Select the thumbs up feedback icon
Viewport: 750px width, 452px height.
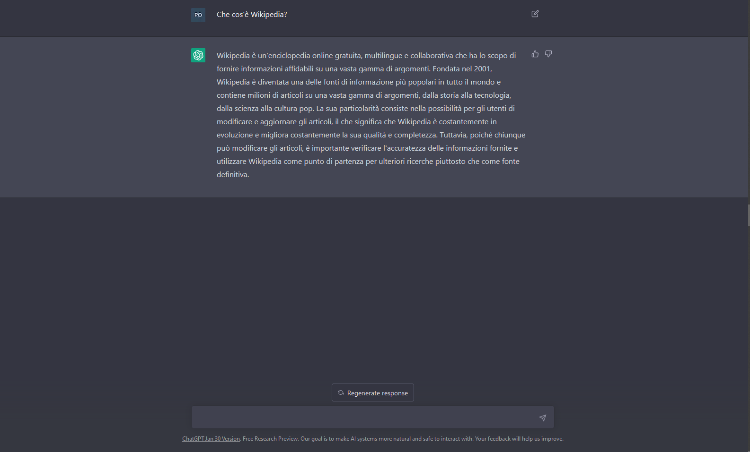coord(535,54)
